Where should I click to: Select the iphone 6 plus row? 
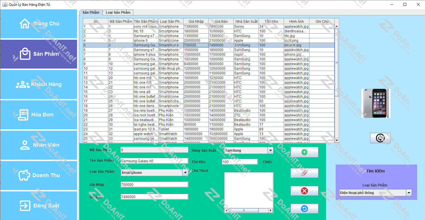209,55
